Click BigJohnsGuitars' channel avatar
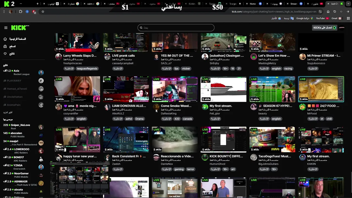 [x=254, y=157]
